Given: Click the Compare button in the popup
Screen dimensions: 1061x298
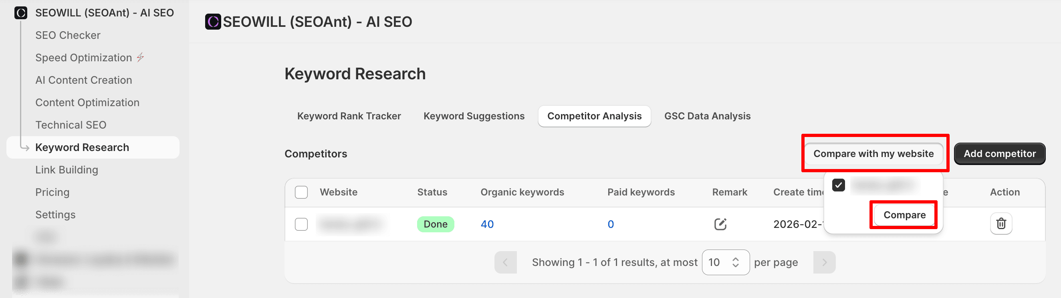Looking at the screenshot, I should pos(904,215).
